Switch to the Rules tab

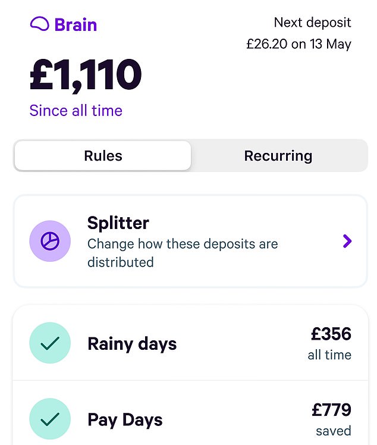pos(103,156)
